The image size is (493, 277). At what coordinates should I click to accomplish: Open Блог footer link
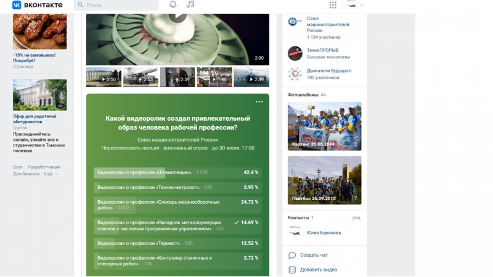(x=18, y=167)
